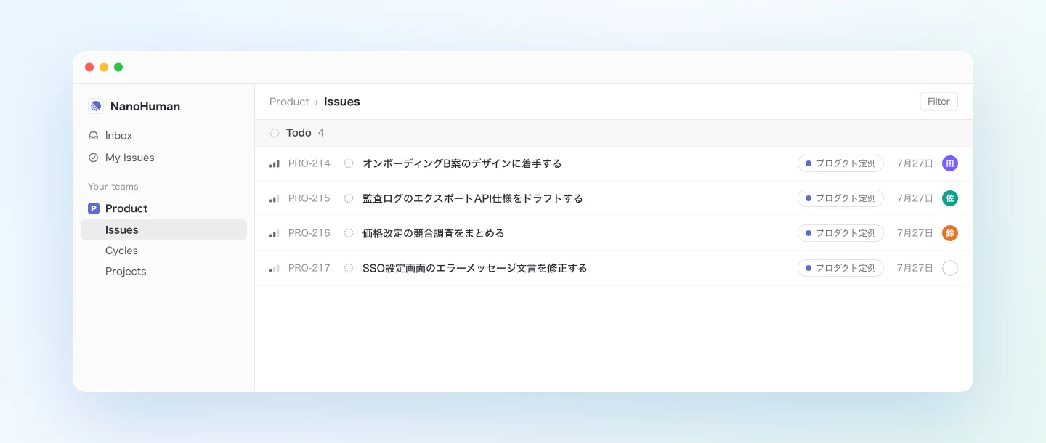Image resolution: width=1046 pixels, height=443 pixels.
Task: Click the issue ID PRO-217
Action: coord(309,268)
